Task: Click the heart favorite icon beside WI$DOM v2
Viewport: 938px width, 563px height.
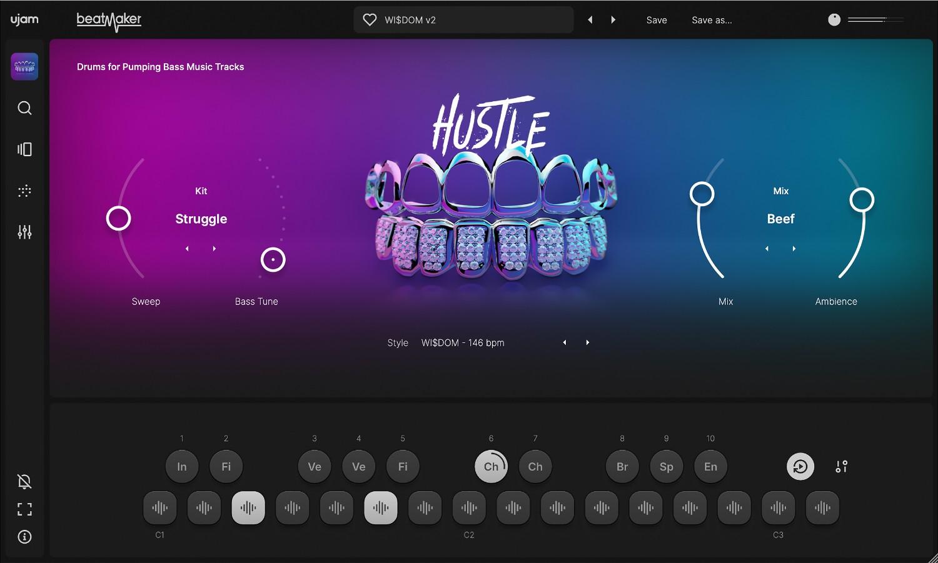Action: point(370,19)
